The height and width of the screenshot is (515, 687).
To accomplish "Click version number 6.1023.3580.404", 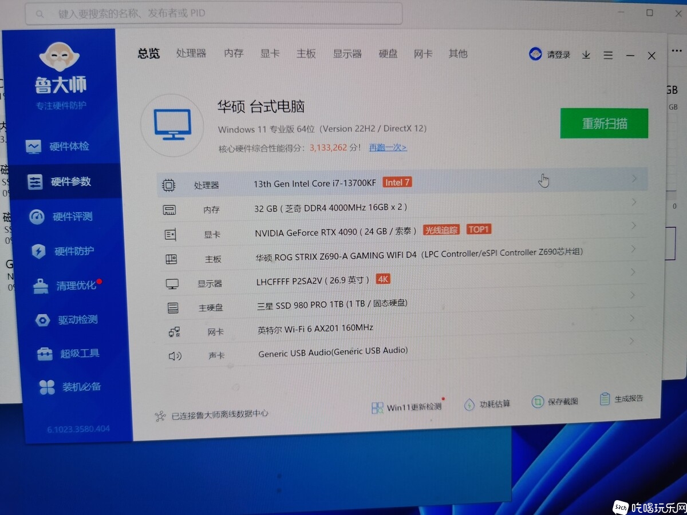I will 78,429.
